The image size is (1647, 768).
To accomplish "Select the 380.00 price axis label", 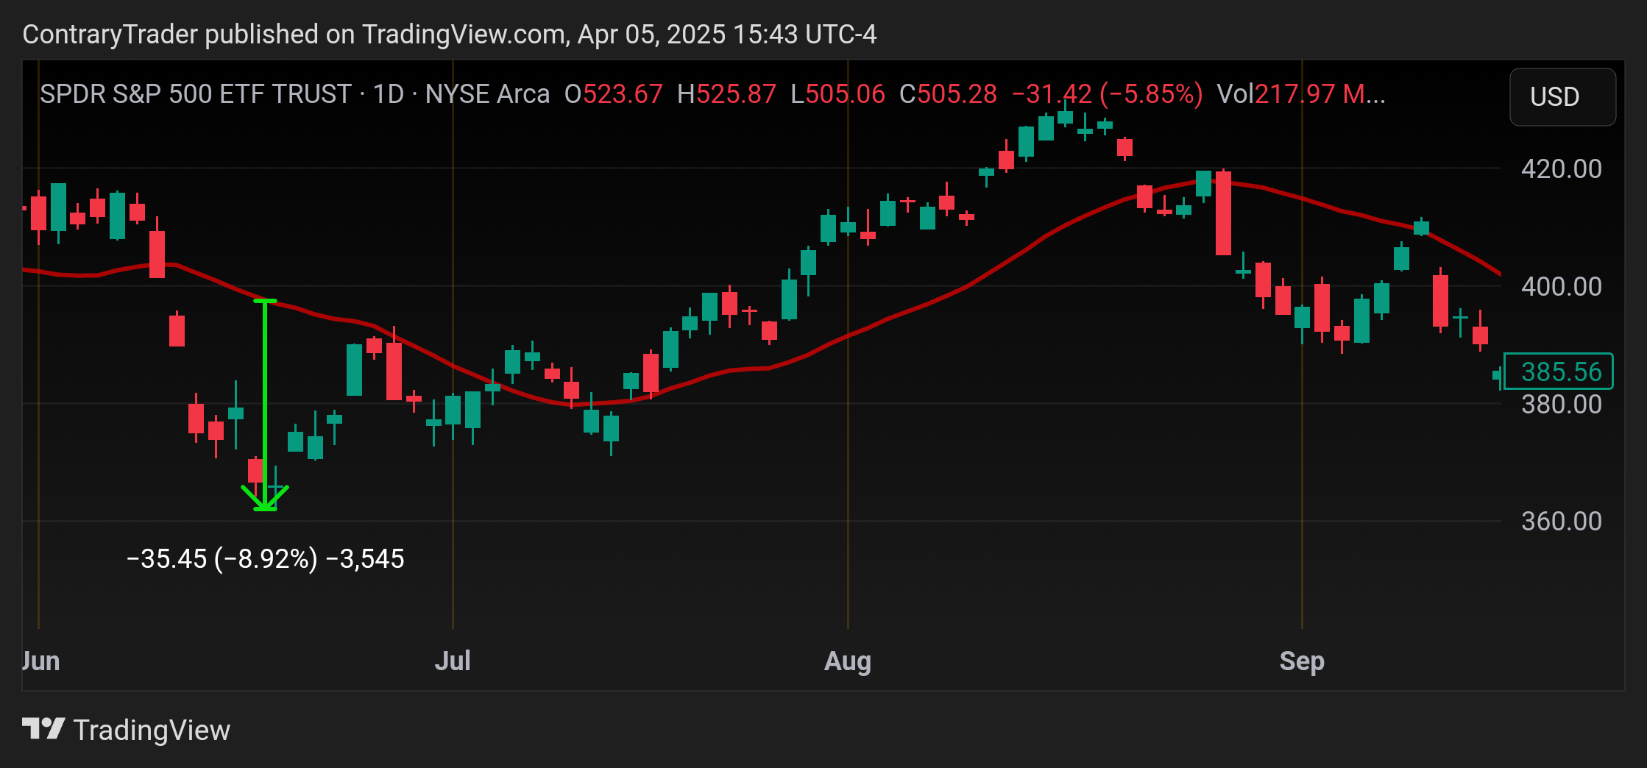I will (x=1562, y=404).
